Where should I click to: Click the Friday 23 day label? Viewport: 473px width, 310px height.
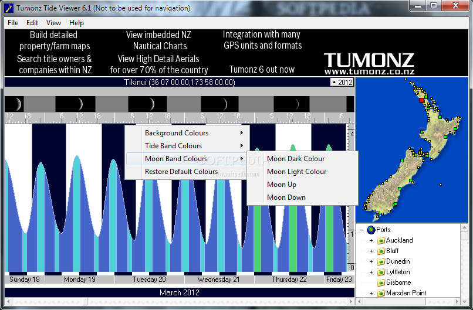pos(339,280)
